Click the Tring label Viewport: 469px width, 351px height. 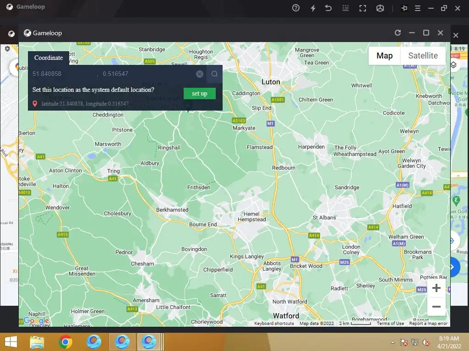click(x=114, y=171)
